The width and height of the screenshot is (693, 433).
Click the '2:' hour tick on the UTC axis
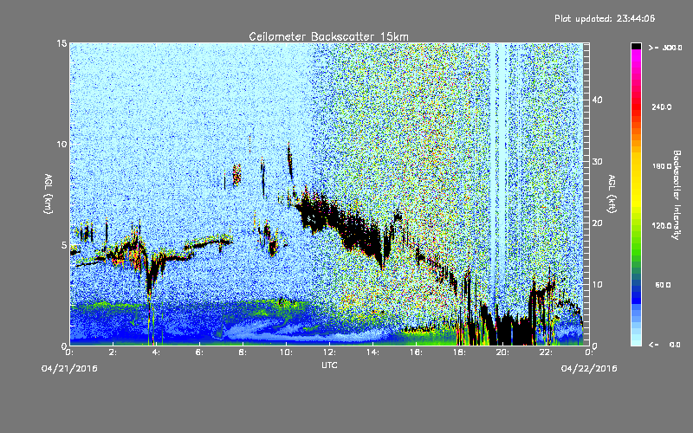coord(113,352)
